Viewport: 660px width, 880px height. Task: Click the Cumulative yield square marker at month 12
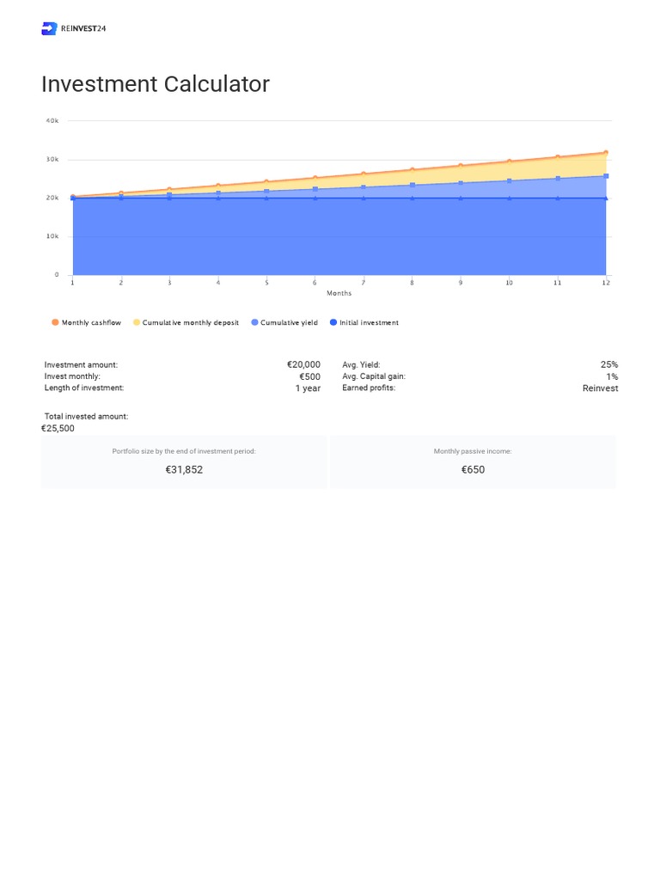606,176
